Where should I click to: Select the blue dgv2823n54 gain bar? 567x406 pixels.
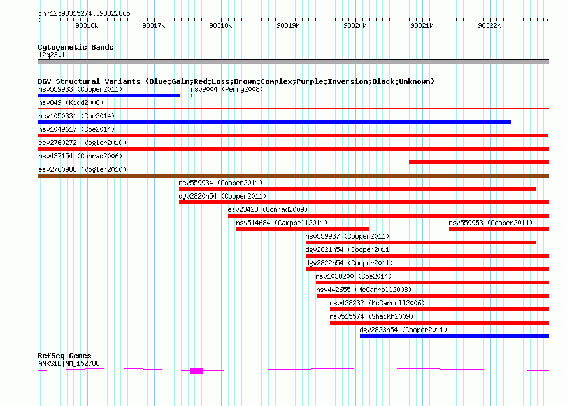454,336
